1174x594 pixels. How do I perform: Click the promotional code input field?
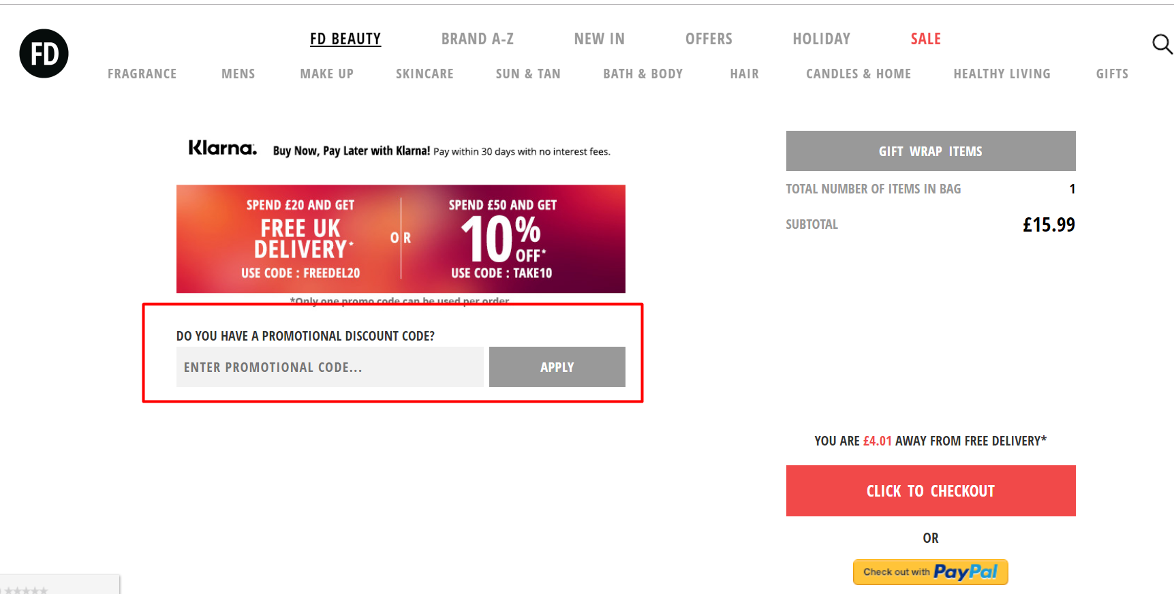point(330,366)
